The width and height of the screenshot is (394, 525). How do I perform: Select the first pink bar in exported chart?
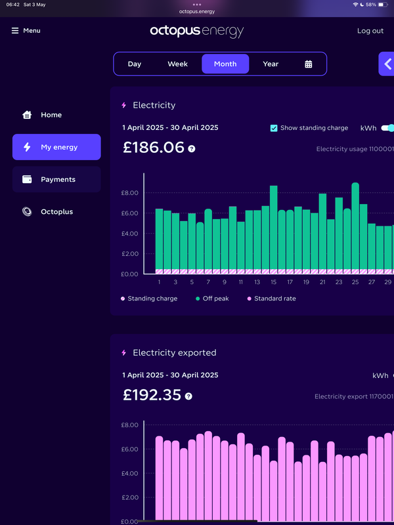tap(159, 478)
